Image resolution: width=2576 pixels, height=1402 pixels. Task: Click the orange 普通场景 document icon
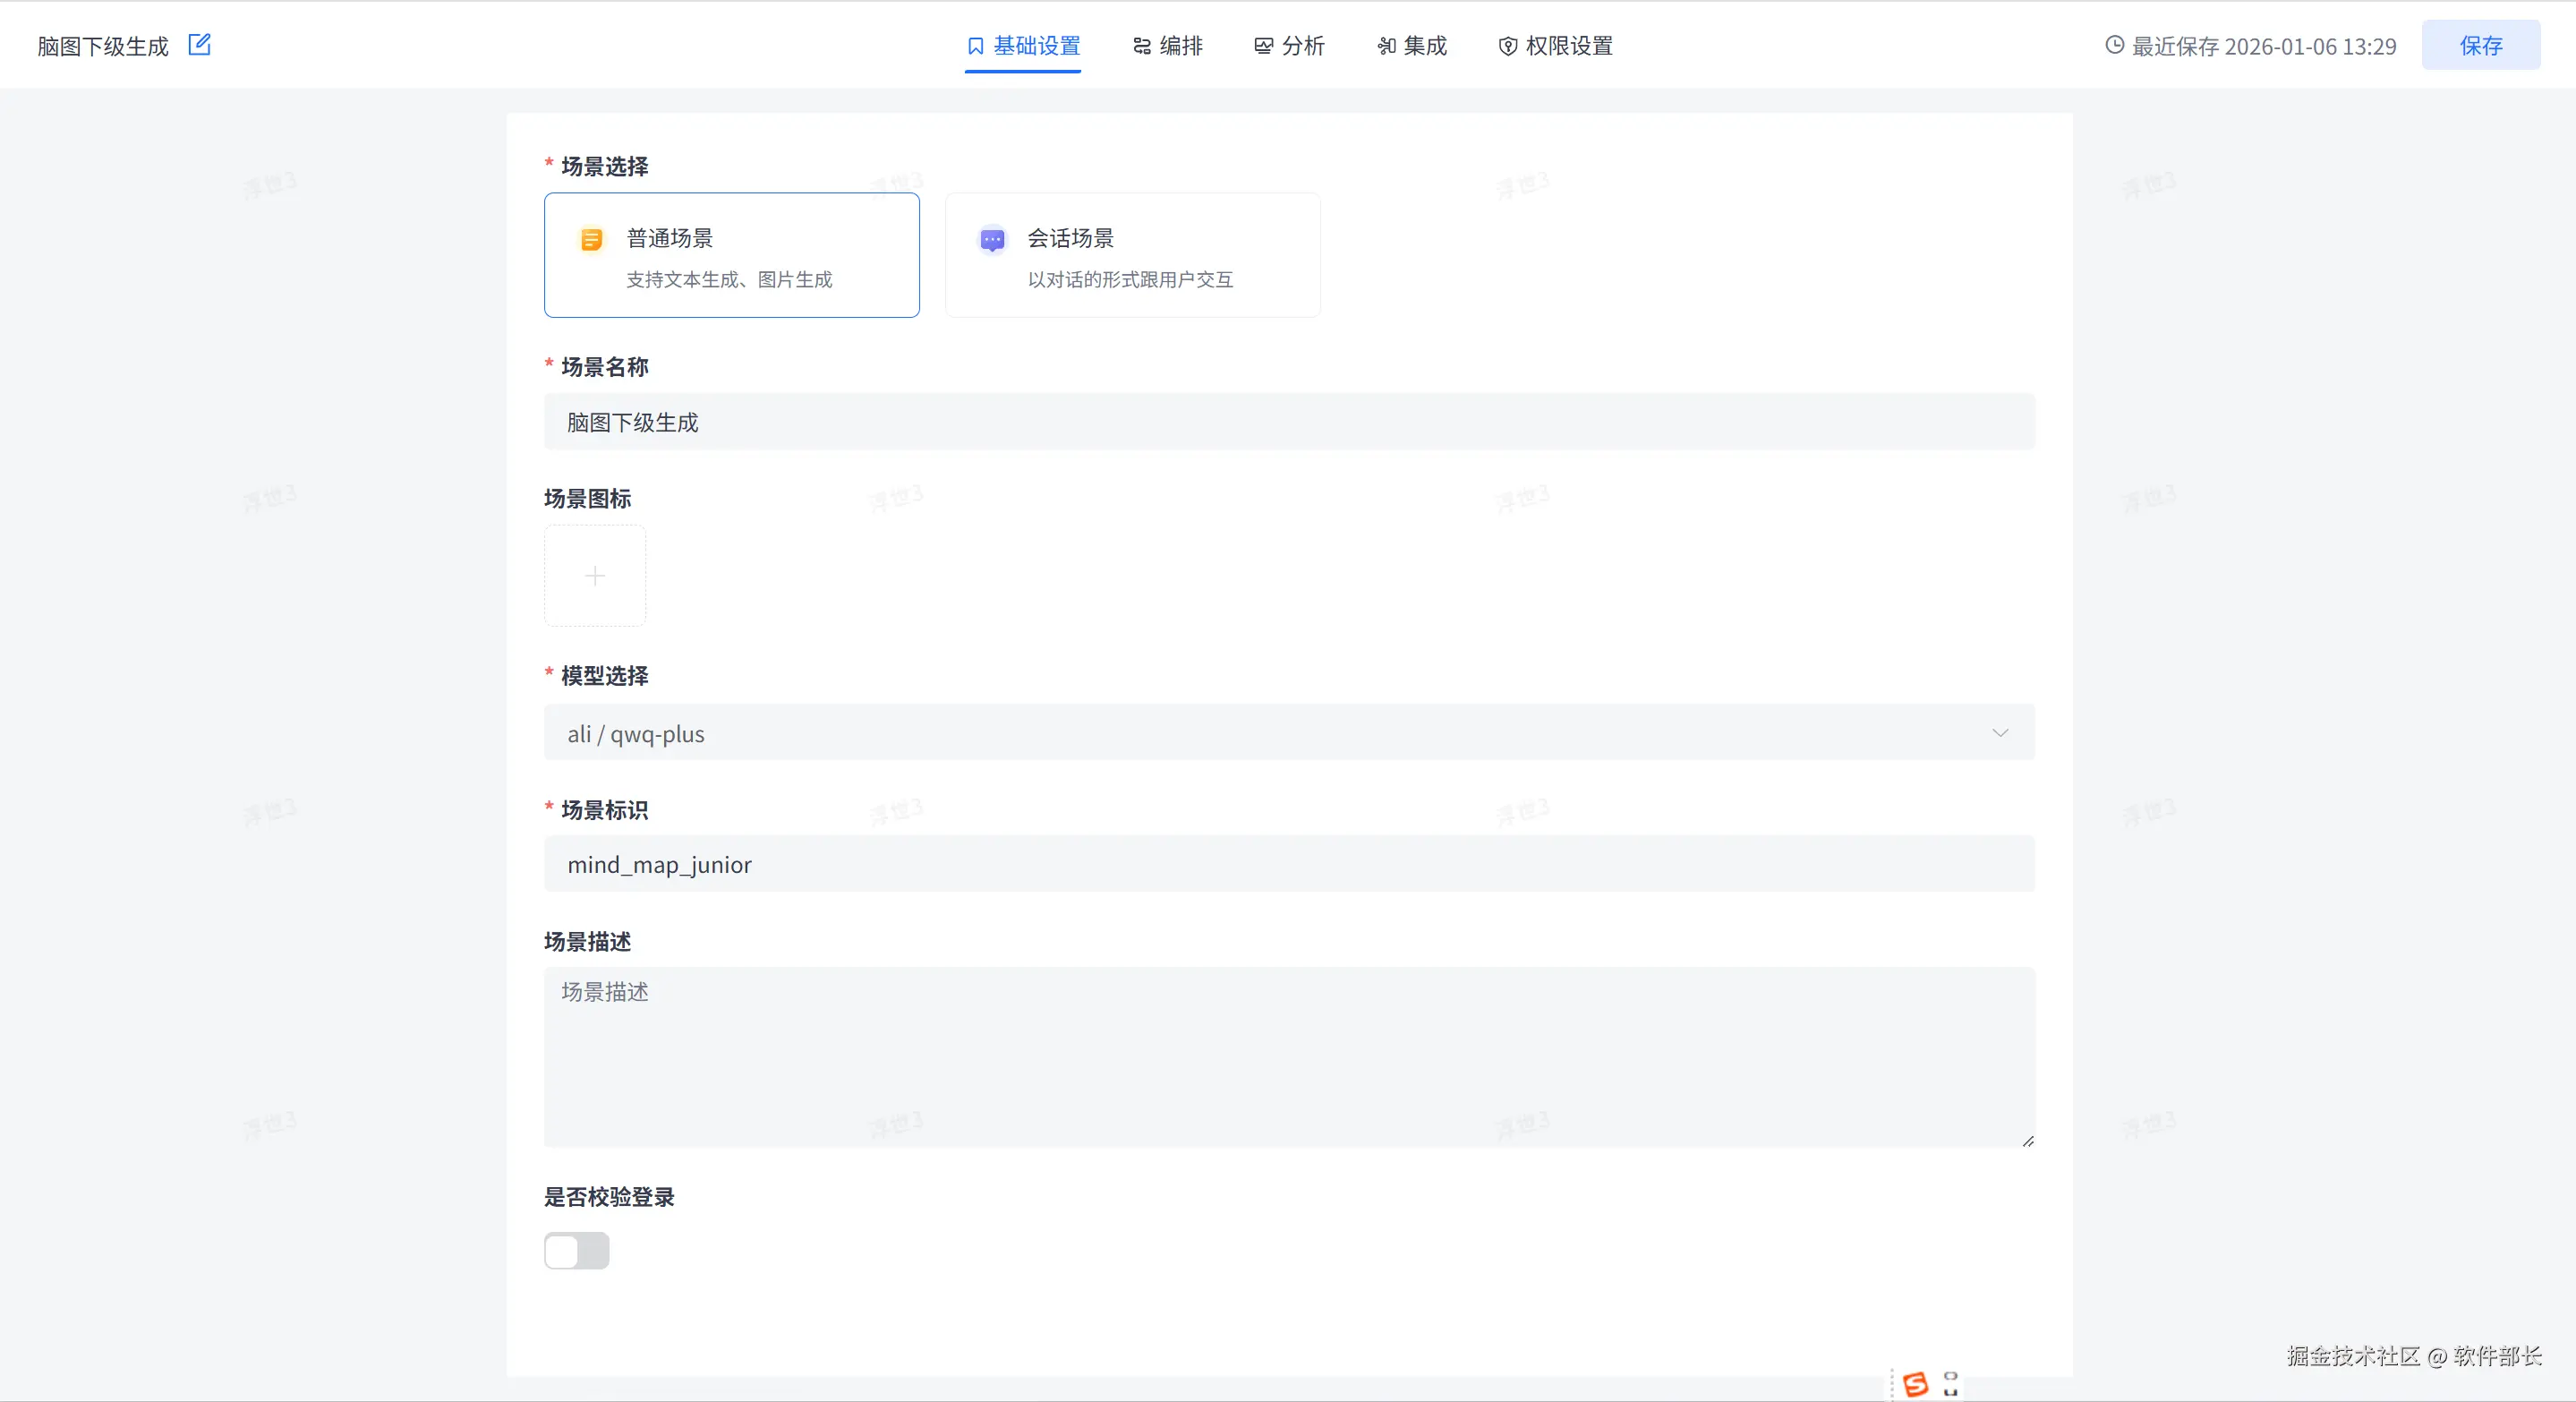click(x=591, y=240)
